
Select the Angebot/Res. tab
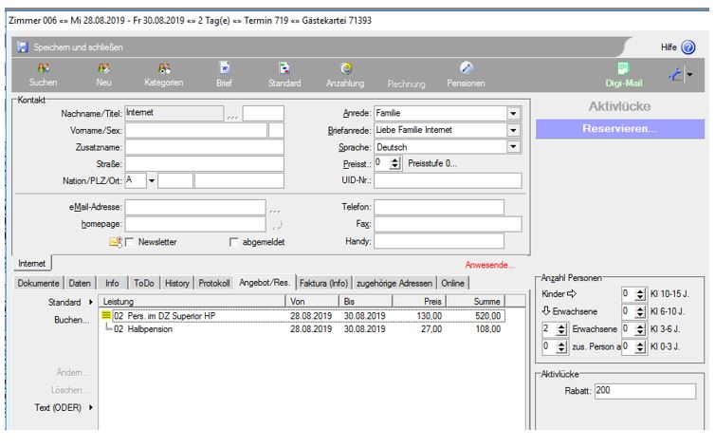pos(265,283)
